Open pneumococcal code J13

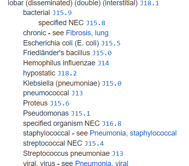[x=77, y=93]
